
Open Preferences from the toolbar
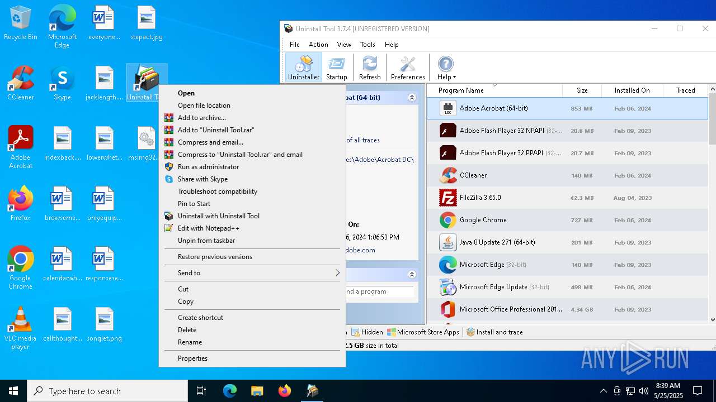point(408,68)
